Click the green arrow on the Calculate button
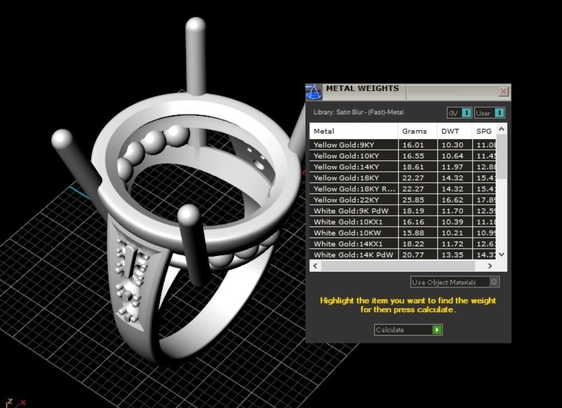This screenshot has height=408, width=562. 437,329
